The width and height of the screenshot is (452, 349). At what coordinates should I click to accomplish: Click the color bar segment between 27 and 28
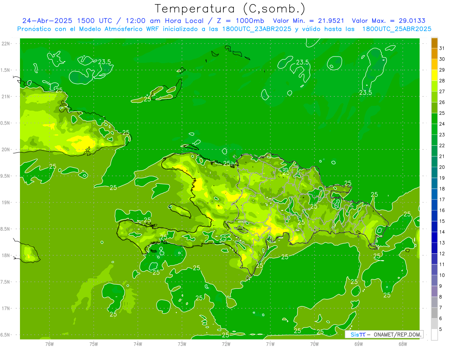tap(434, 86)
